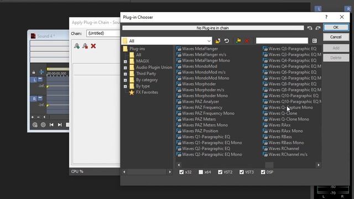This screenshot has height=199, width=354.
Task: Toggle the DSP checkbox
Action: [263, 172]
